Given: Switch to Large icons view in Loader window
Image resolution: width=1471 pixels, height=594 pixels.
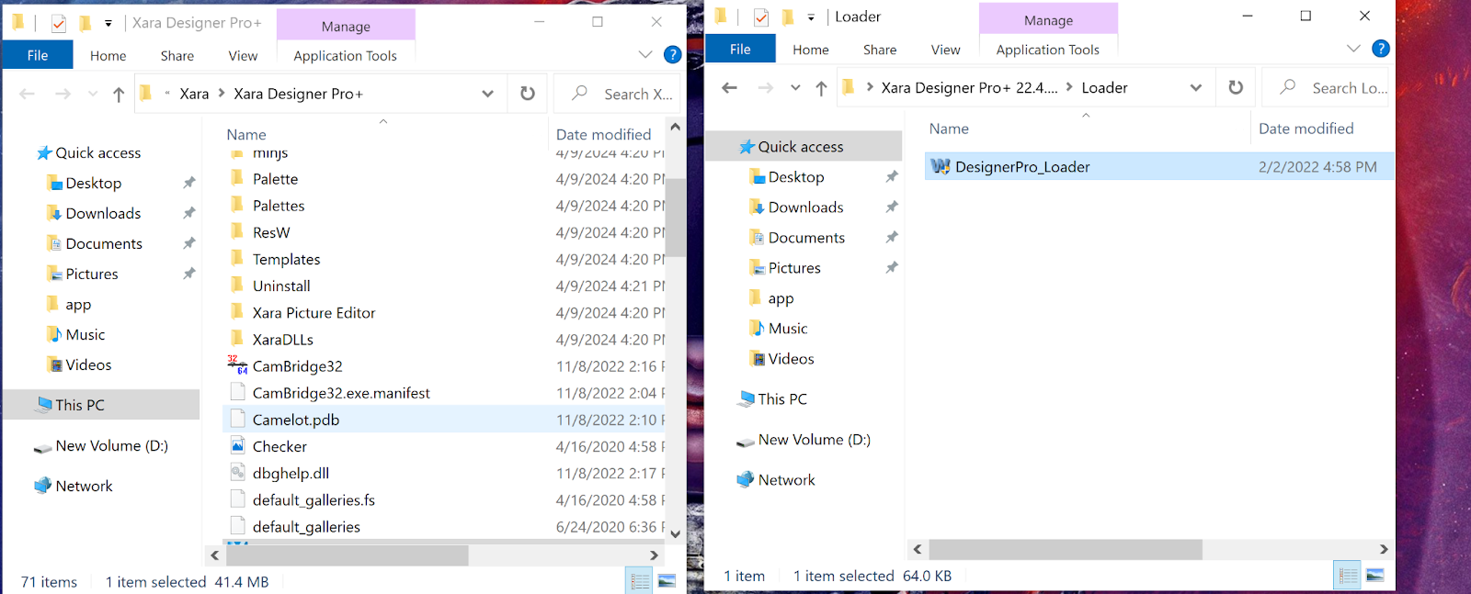Looking at the screenshot, I should pos(1375,576).
